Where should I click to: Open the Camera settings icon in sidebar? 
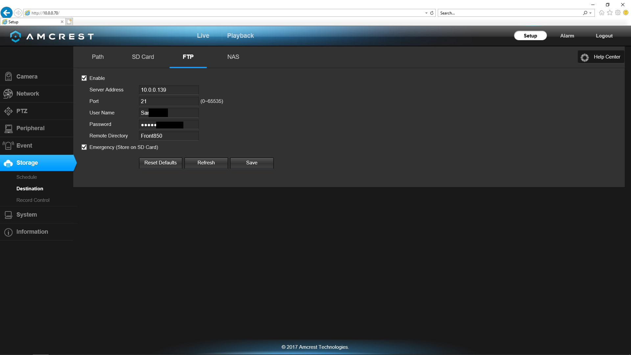tap(9, 77)
